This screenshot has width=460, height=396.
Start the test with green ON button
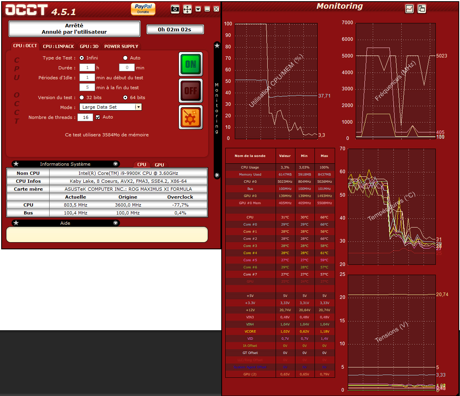click(190, 64)
